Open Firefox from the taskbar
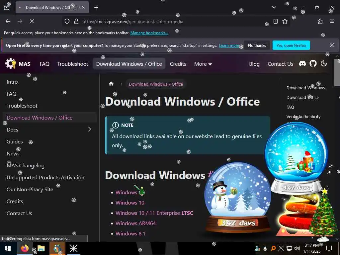Image resolution: width=340 pixels, height=255 pixels. (25, 248)
